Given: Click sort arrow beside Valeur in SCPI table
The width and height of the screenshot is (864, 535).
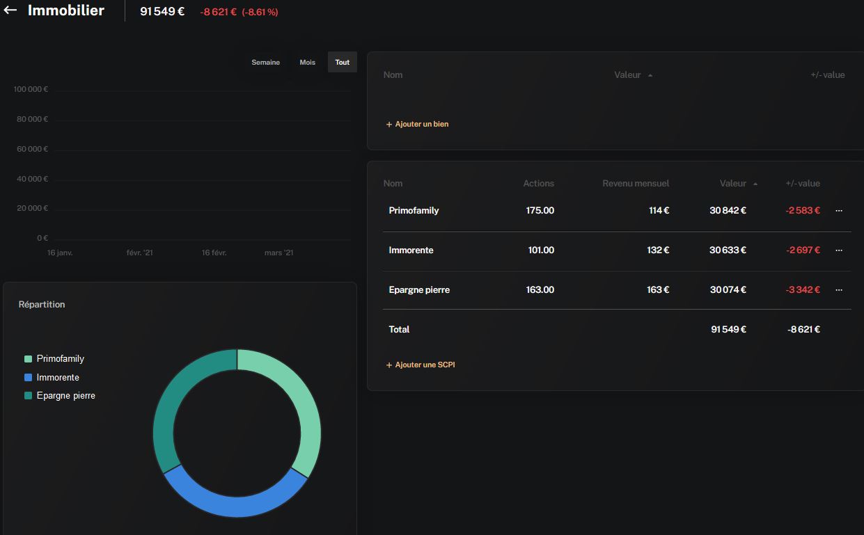Looking at the screenshot, I should click(755, 184).
